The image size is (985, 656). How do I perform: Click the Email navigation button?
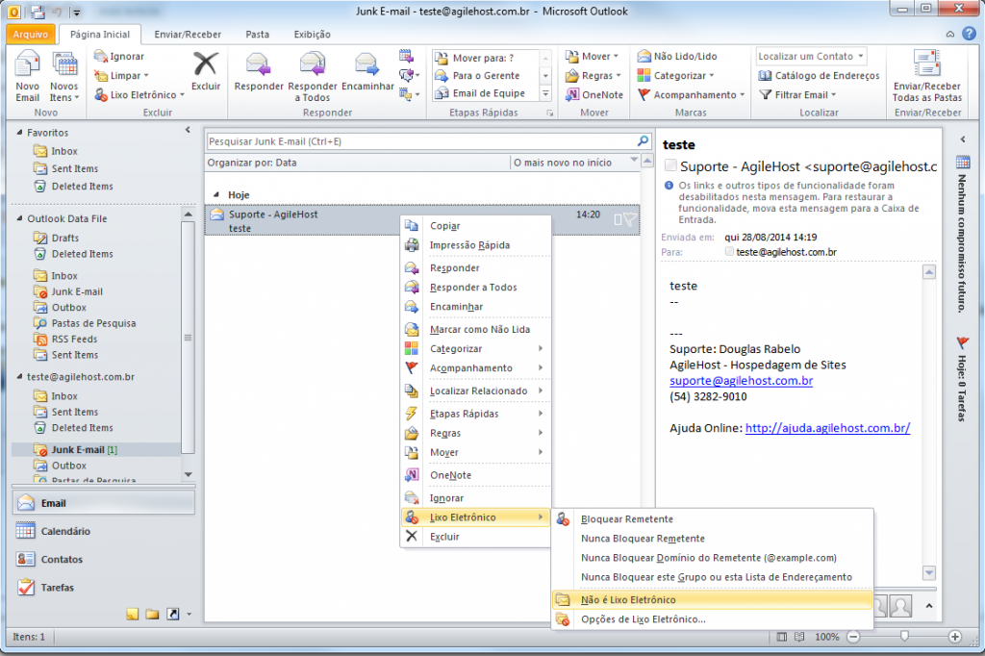point(104,503)
